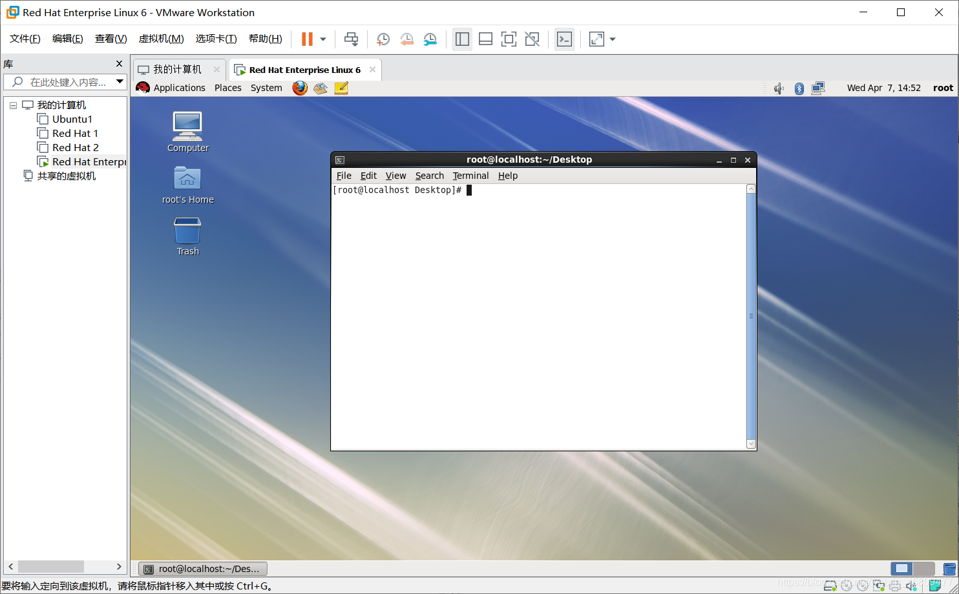
Task: Open the terminal Help menu
Action: [507, 176]
